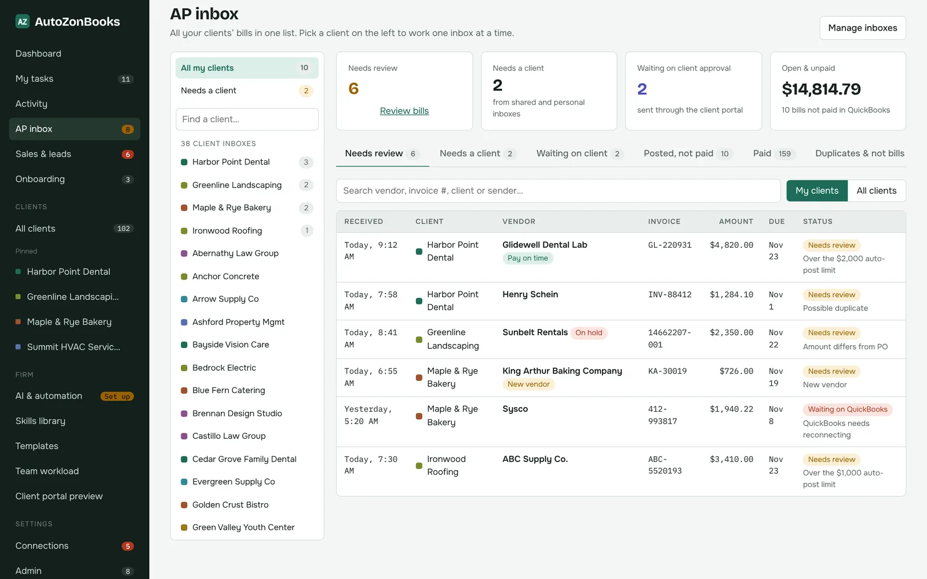The width and height of the screenshot is (927, 579).
Task: Open the Skills library
Action: coord(75,421)
